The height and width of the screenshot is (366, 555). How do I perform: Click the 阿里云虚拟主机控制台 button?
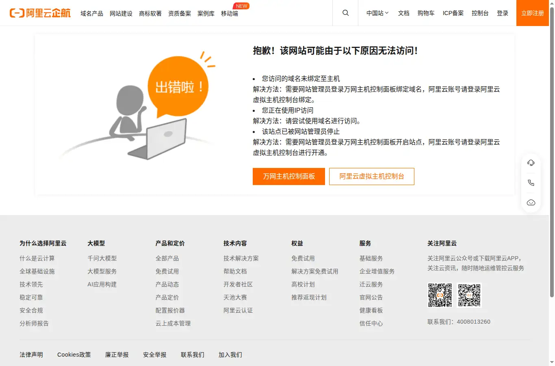coord(372,176)
